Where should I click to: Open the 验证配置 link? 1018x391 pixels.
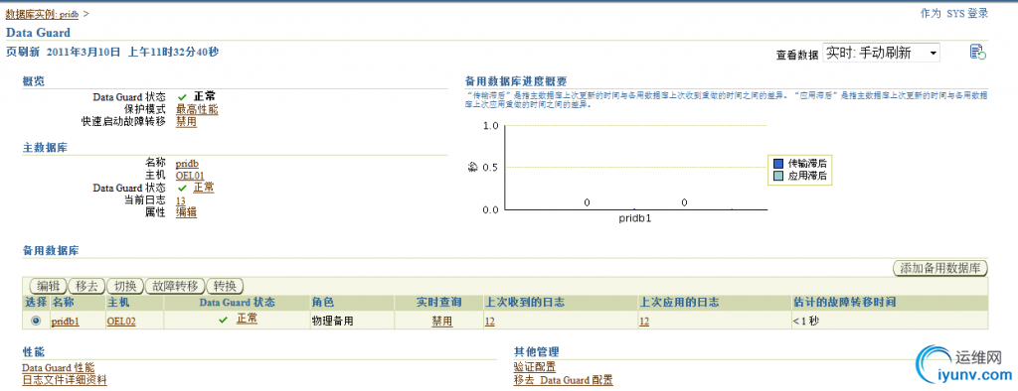(x=534, y=367)
